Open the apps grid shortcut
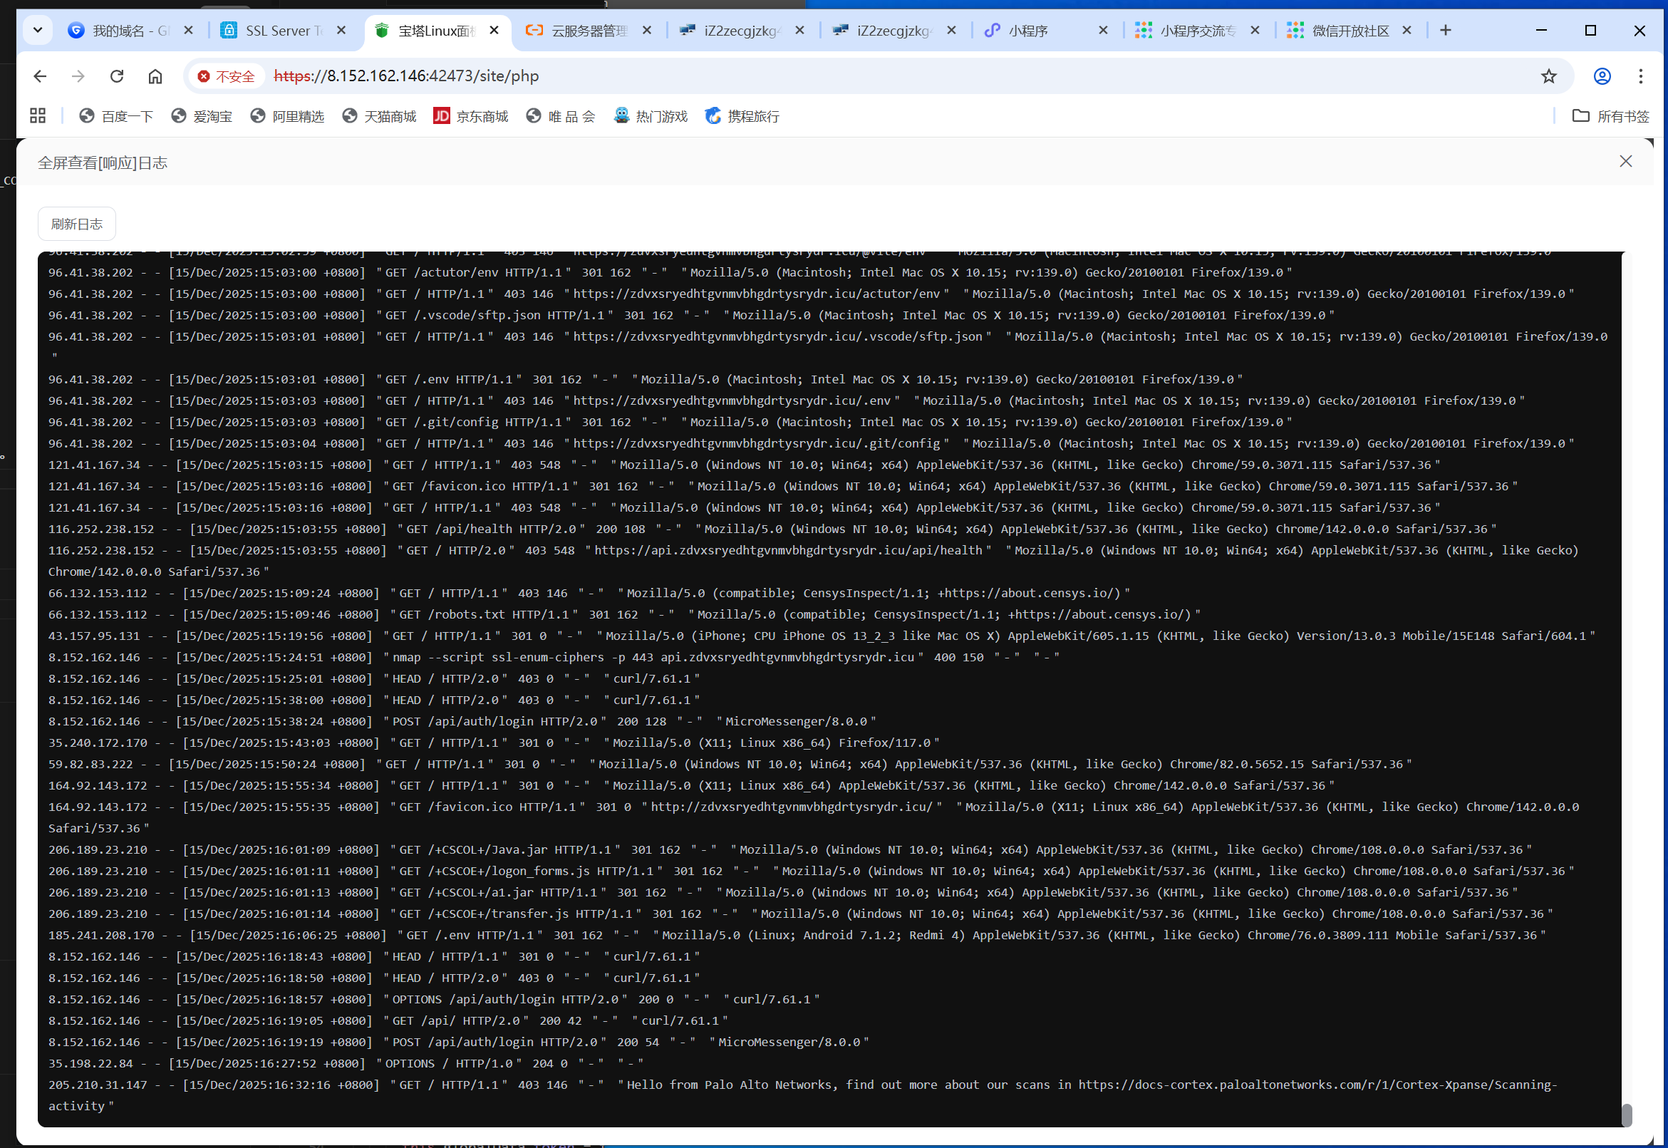Screen dimensions: 1668x1148 pos(37,116)
